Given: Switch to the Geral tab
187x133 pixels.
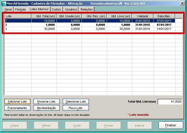Looking at the screenshot, I should pos(8,9).
